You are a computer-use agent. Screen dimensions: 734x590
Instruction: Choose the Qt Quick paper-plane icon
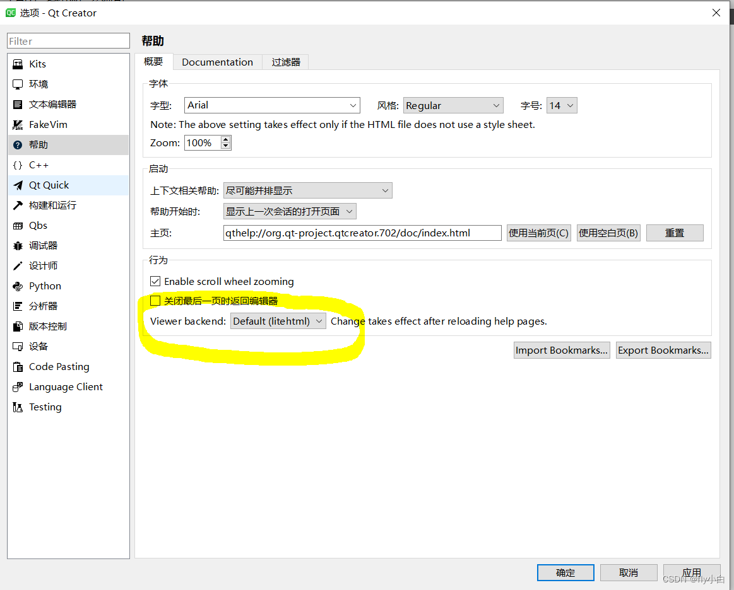coord(18,185)
